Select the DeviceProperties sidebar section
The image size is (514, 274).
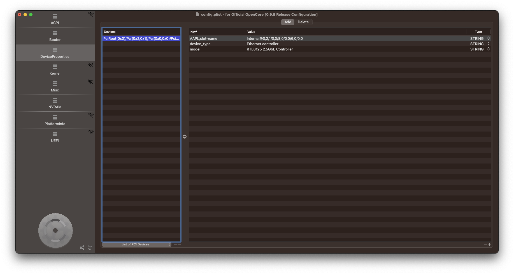coord(55,53)
